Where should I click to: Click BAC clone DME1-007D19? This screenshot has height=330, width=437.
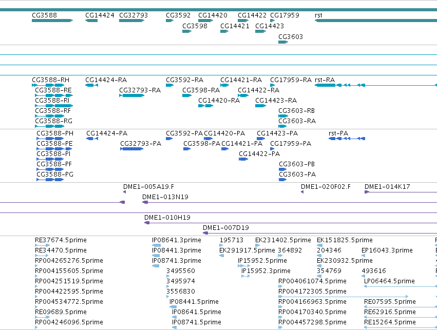pos(320,234)
